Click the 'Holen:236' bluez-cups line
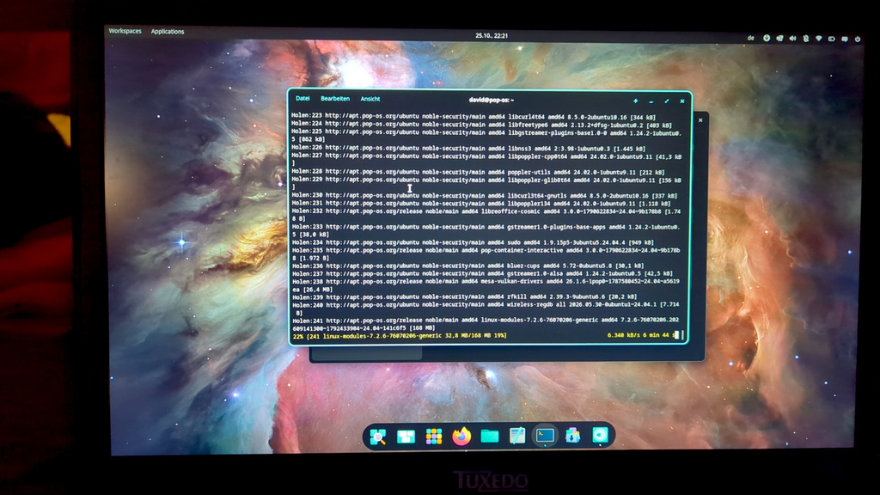The image size is (880, 495). pyautogui.click(x=468, y=266)
